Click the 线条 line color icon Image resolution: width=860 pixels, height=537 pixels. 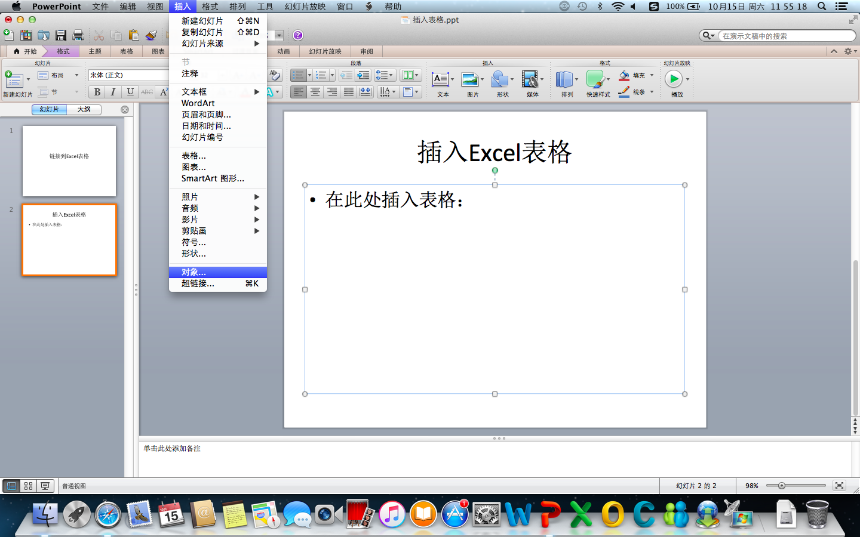tap(624, 92)
